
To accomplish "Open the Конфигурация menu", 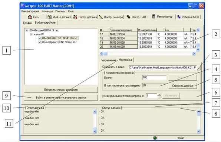I will pyautogui.click(x=30, y=11).
